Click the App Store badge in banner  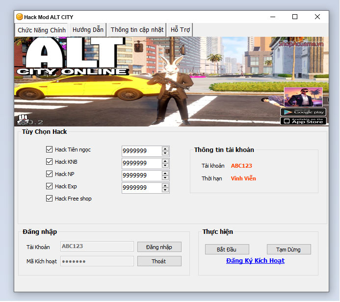click(303, 121)
